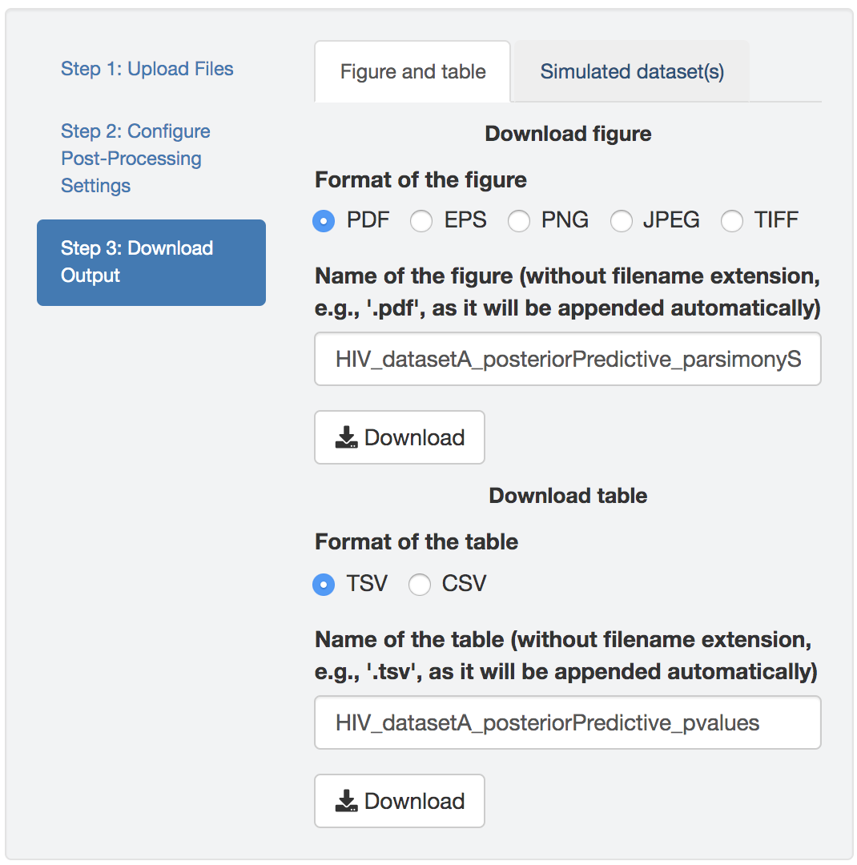The height and width of the screenshot is (865, 857).
Task: Choose JPEG figure format option
Action: tap(622, 221)
